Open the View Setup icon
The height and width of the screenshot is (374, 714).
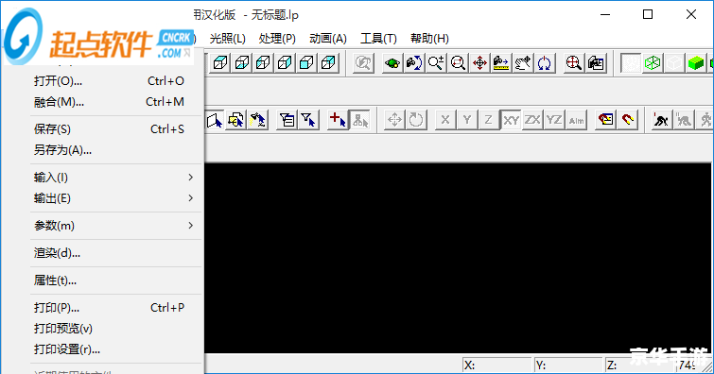coord(596,62)
